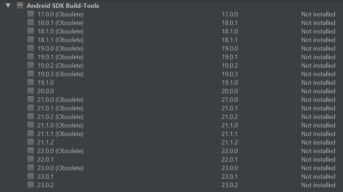Select the 19.0.3 (Obsolete) row label

(x=60, y=74)
